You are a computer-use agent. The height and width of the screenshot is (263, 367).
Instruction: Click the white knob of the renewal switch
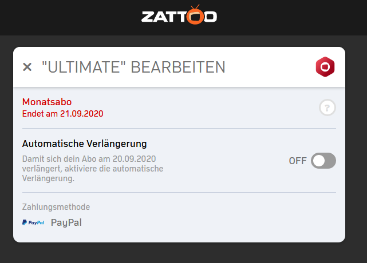coord(319,161)
